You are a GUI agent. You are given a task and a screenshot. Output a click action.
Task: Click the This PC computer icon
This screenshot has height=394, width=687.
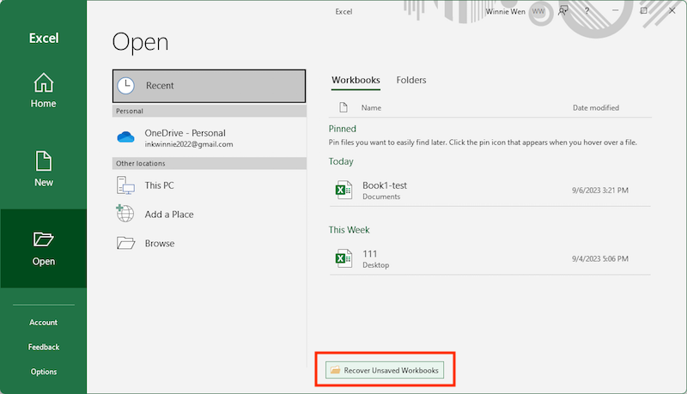click(125, 185)
